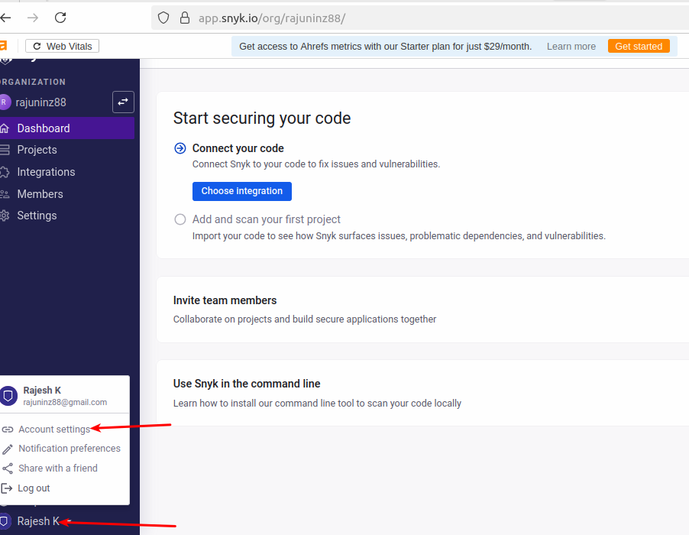Click the orange Get started button

(639, 46)
